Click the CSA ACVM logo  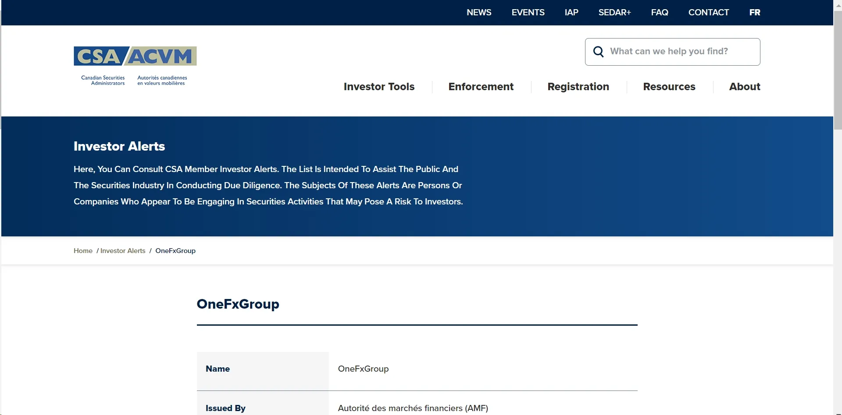coord(135,66)
